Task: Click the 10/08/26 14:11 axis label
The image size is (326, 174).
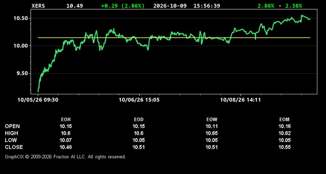Action: (240, 100)
